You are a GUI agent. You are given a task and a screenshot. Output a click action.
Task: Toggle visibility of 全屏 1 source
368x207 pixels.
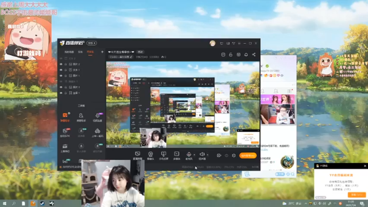[61, 93]
